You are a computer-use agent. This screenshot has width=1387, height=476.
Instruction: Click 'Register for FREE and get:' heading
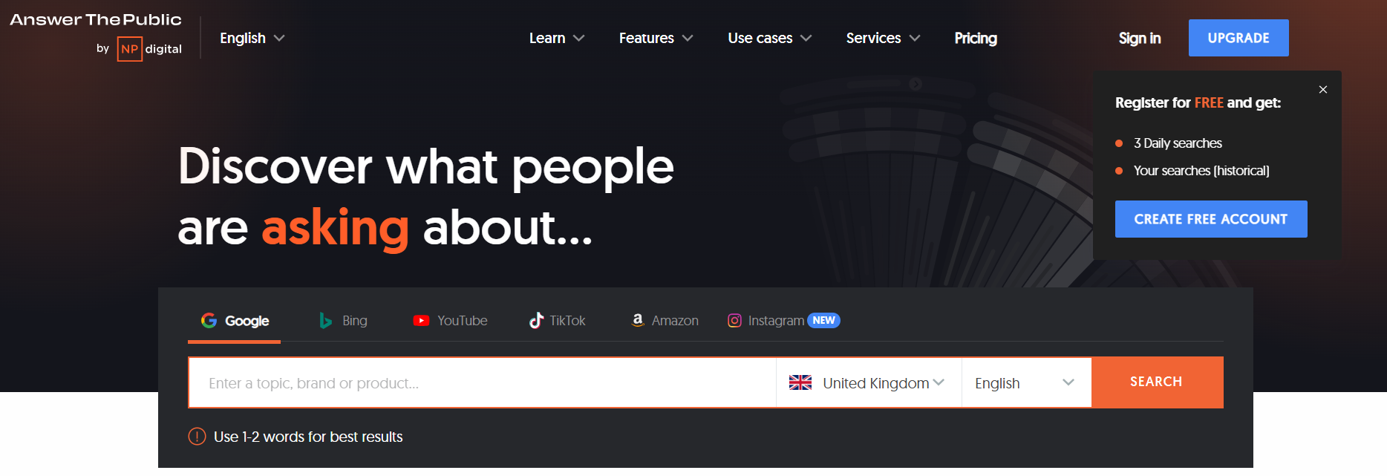[x=1198, y=102]
